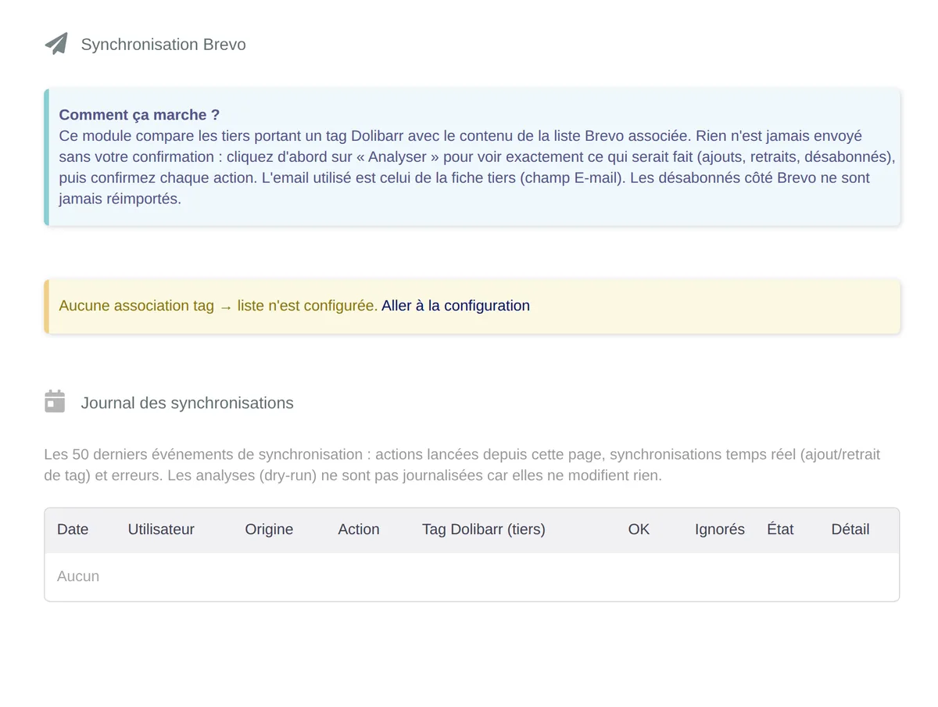Click the 'Ignorés' column header
This screenshot has width=938, height=707.
720,529
